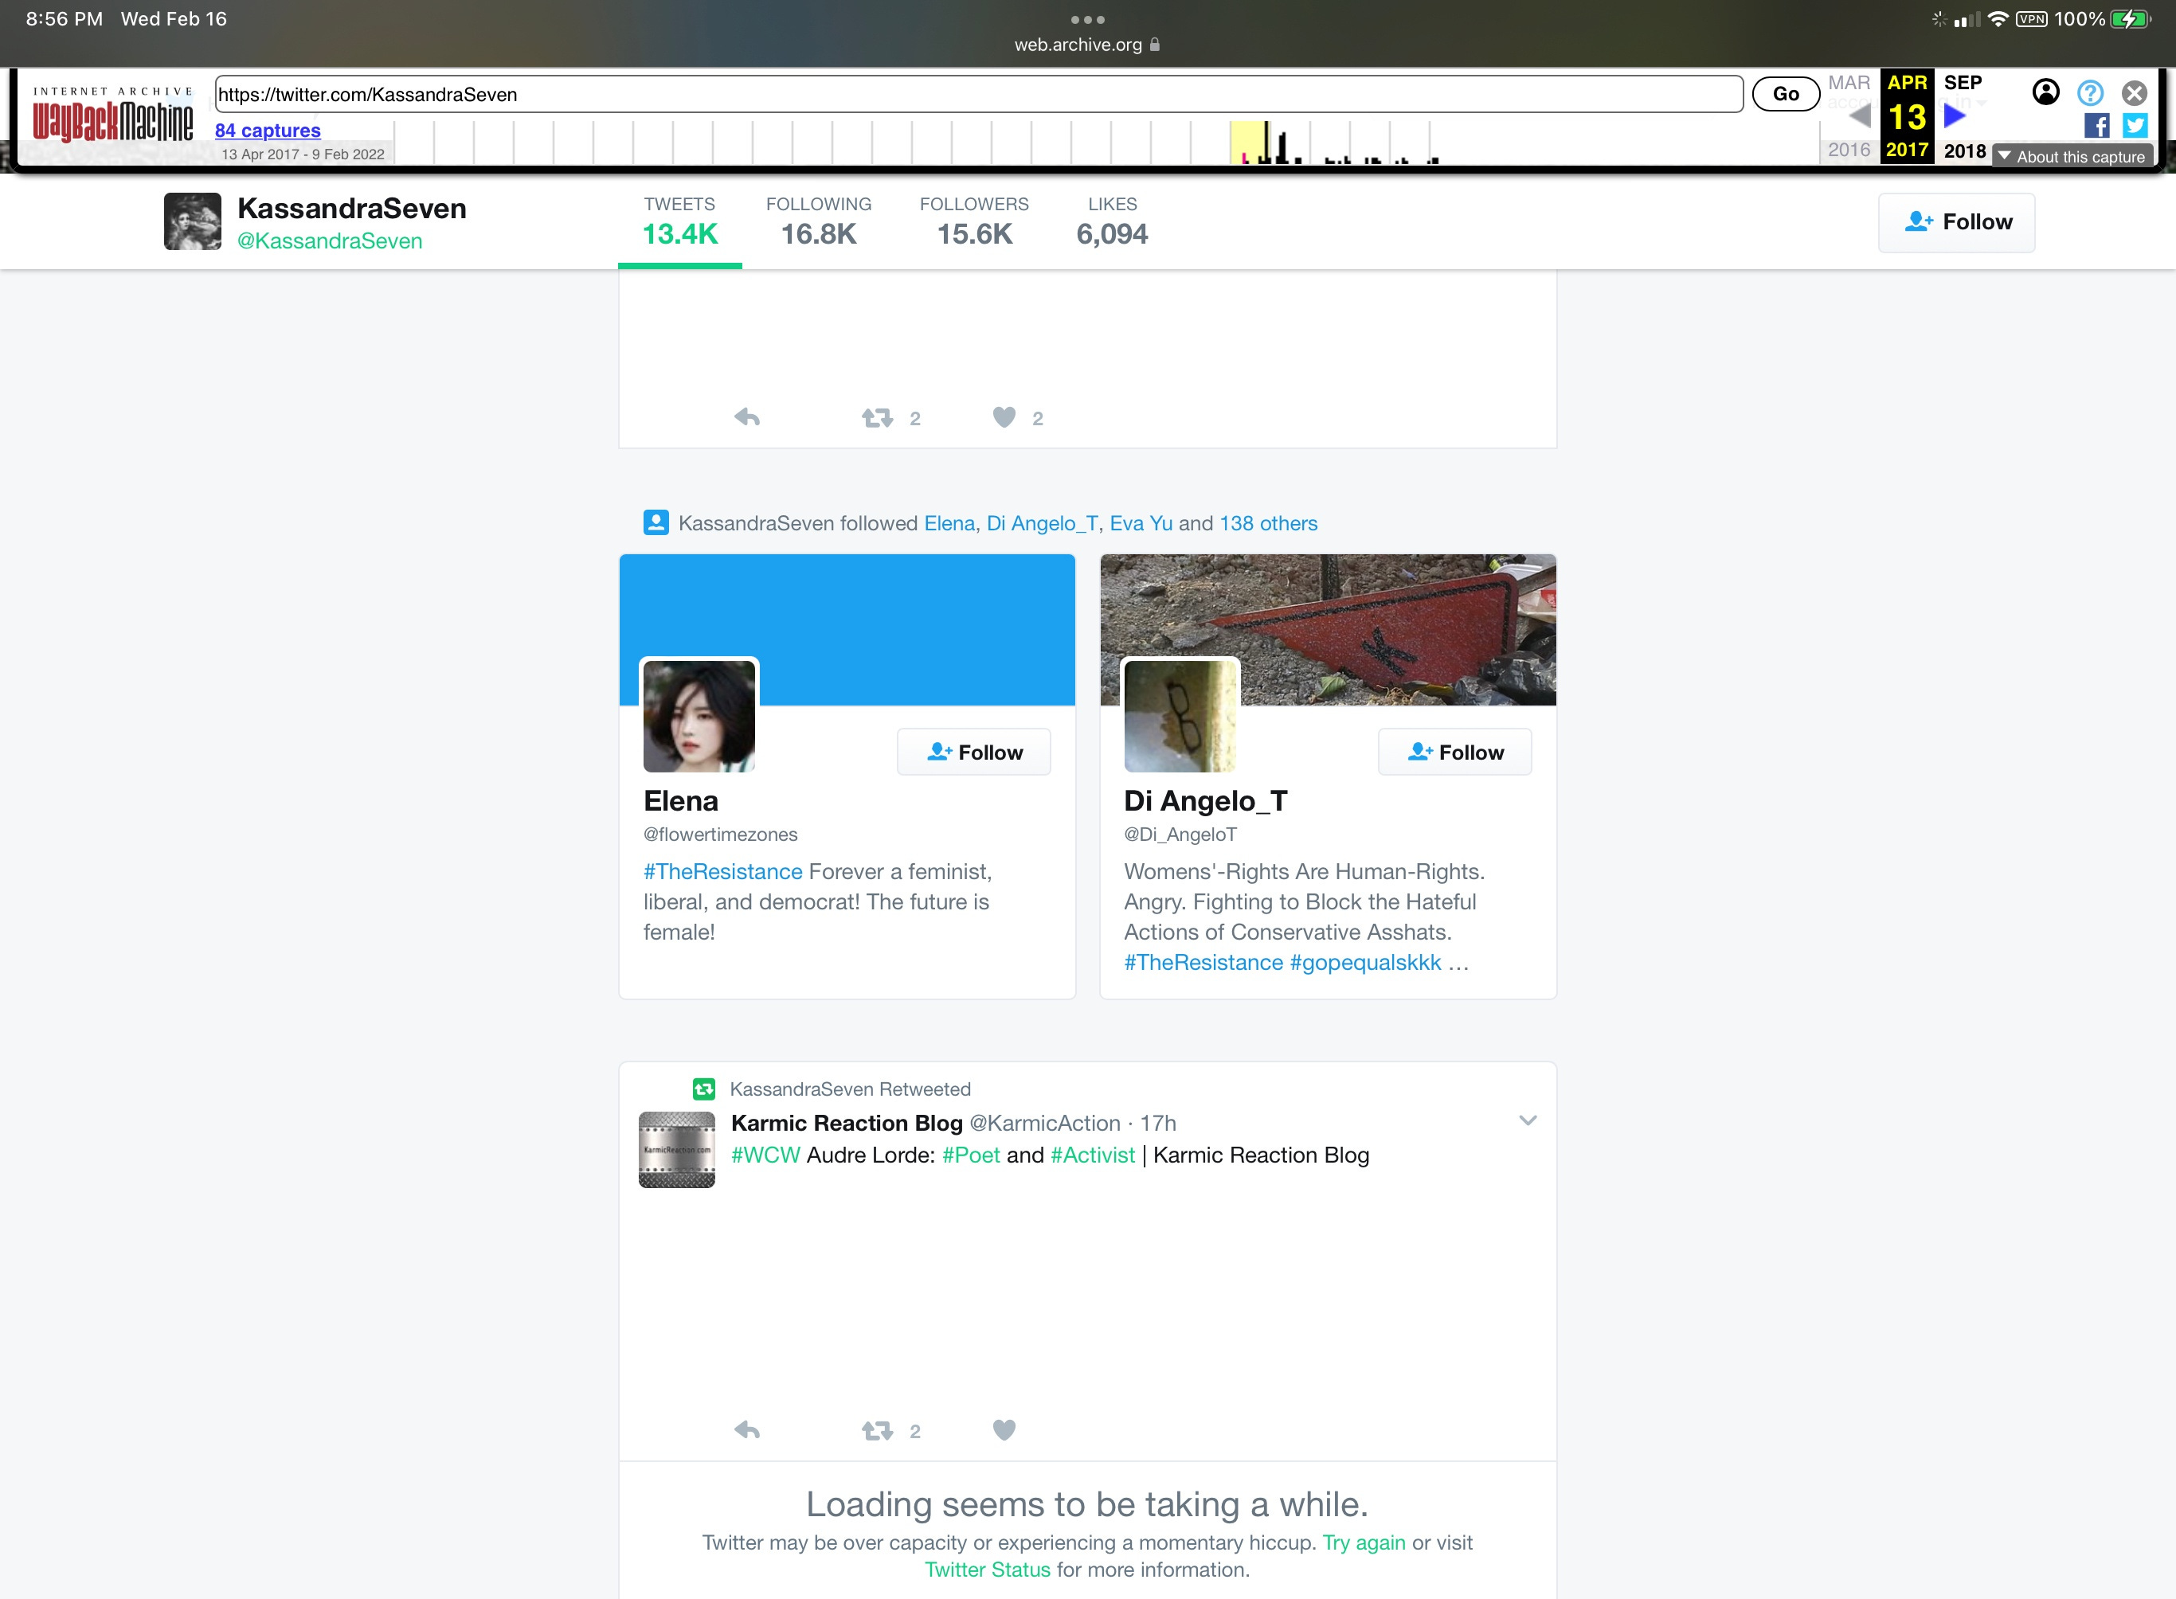Tap the battery indicator in status bar

(x=2131, y=19)
